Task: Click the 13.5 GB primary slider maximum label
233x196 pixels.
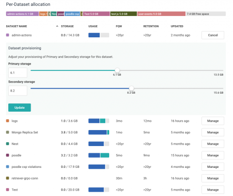Action: coord(218,75)
